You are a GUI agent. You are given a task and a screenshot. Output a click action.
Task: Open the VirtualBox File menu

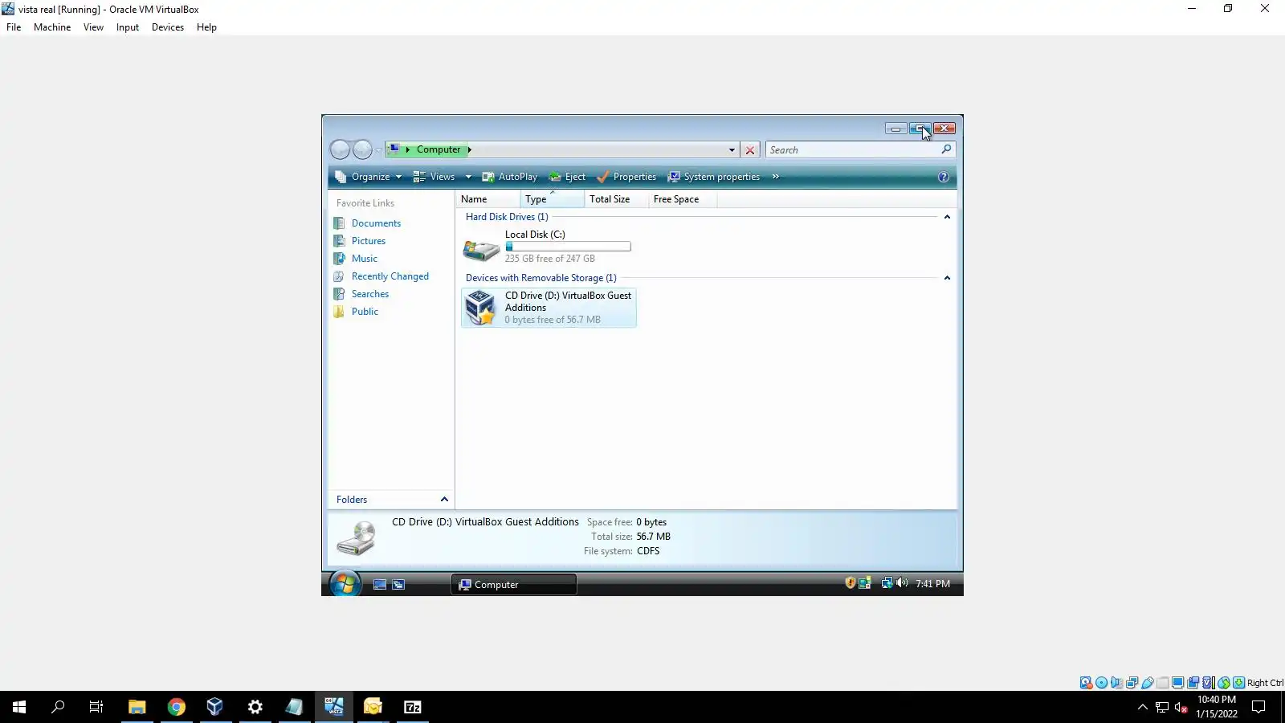[14, 27]
